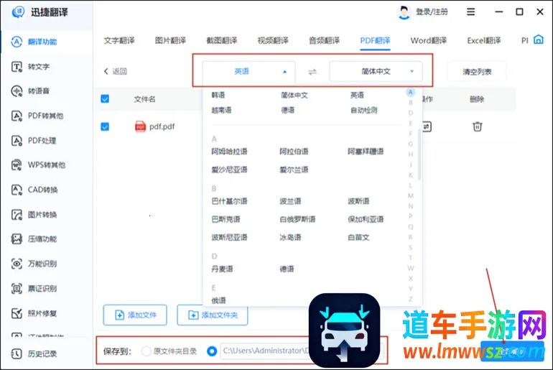Select 巴什基尔语 in the language list

(229, 201)
